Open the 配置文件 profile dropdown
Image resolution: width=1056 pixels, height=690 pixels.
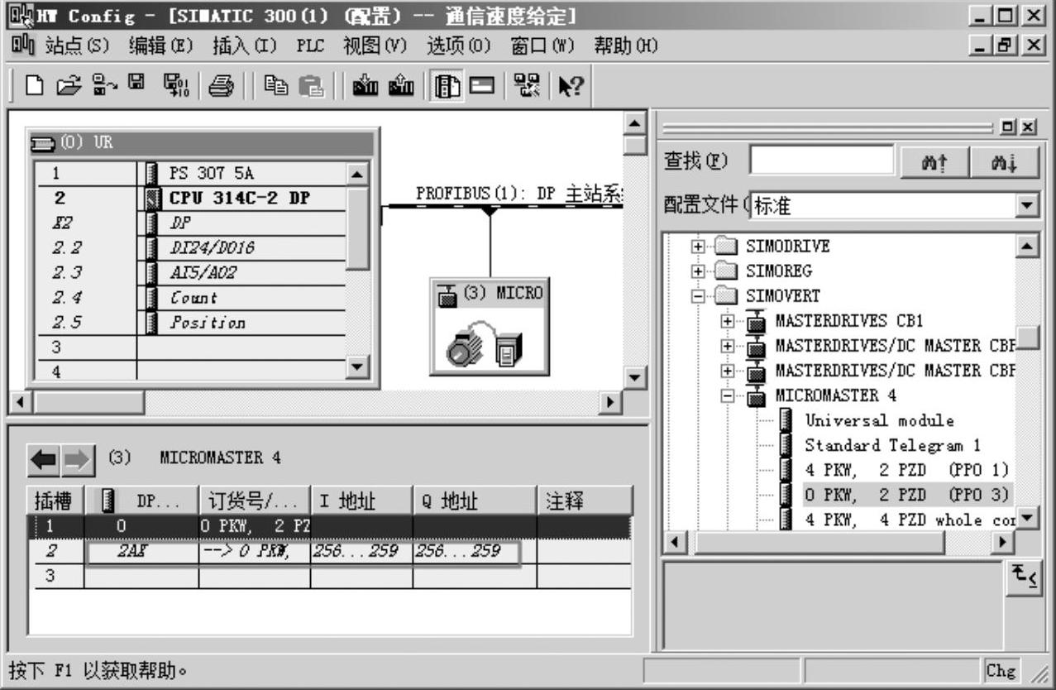pos(1027,205)
